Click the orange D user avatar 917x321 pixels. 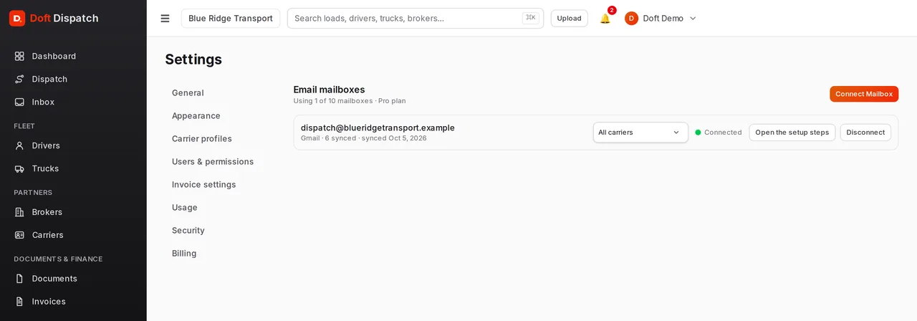tap(631, 18)
